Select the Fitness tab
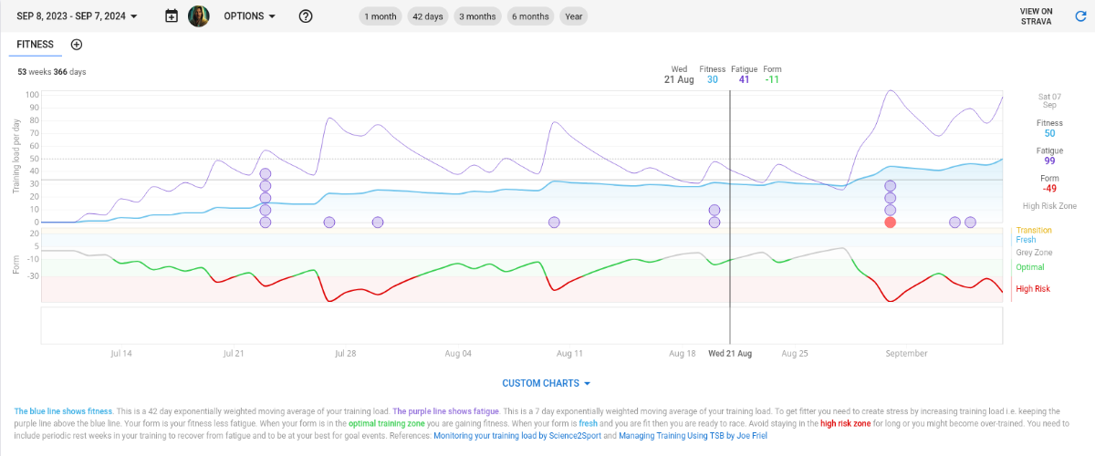The image size is (1095, 456). point(35,45)
